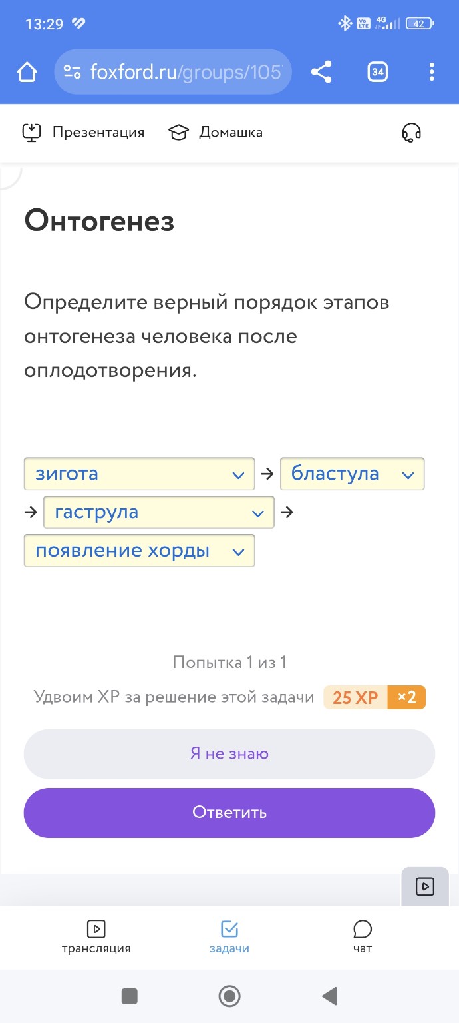Click the picture-in-picture video icon

424,886
